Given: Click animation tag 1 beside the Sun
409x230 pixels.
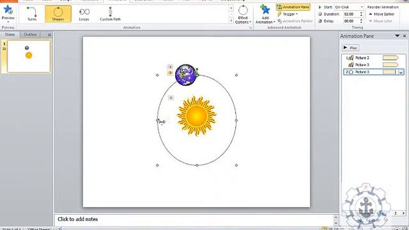Looking at the screenshot, I should [171, 98].
